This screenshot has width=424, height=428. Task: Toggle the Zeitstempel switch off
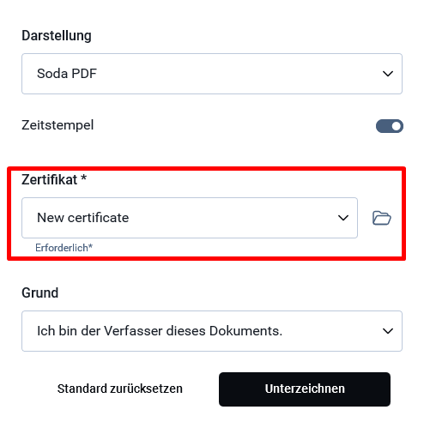(390, 126)
